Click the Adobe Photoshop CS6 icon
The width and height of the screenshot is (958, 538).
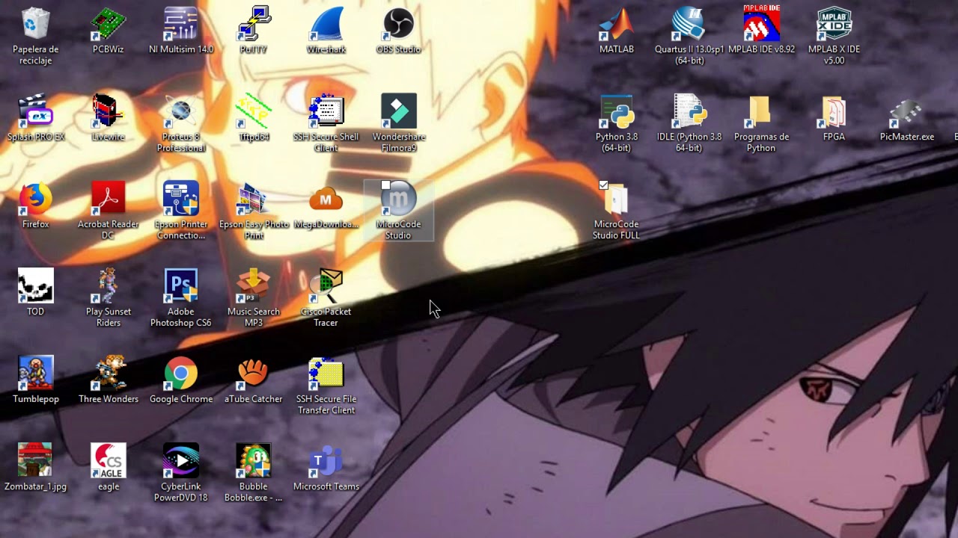pos(180,286)
